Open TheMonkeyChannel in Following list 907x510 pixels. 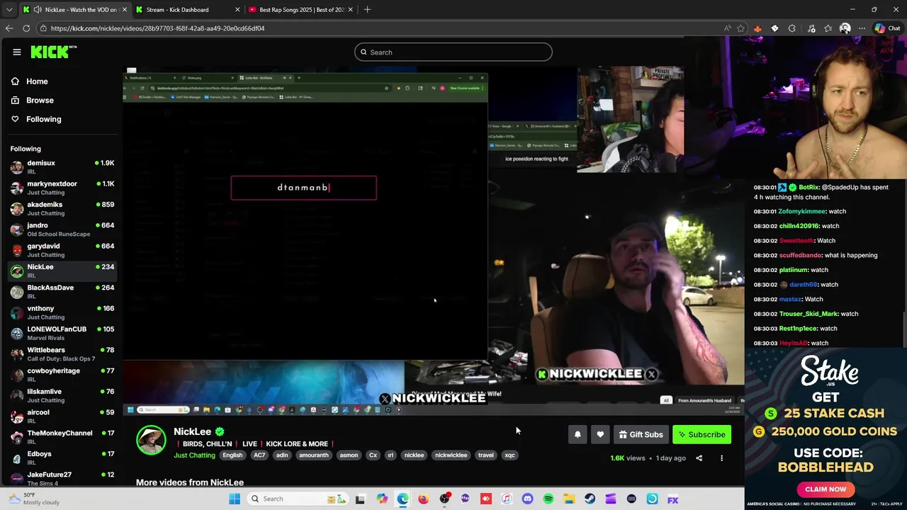(62, 437)
